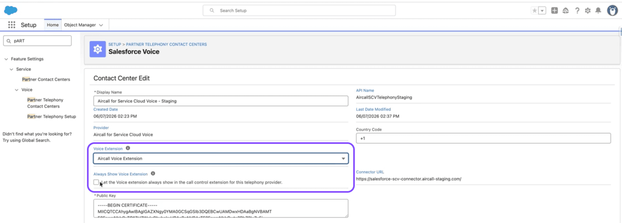Click the Contact Center Edit heading
Screen dimensions: 622x223
click(122, 78)
